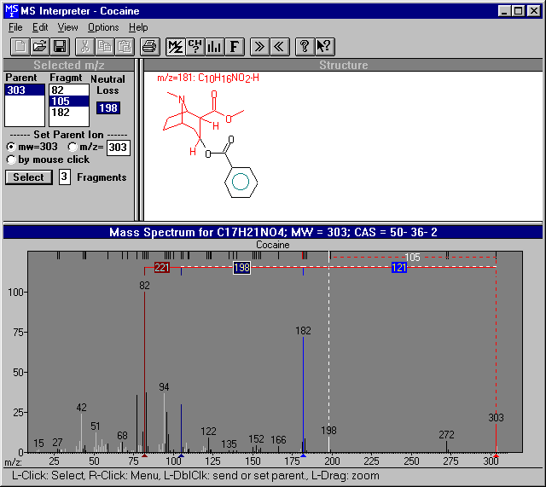Open the Options menu
This screenshot has height=487, width=546.
(x=103, y=27)
